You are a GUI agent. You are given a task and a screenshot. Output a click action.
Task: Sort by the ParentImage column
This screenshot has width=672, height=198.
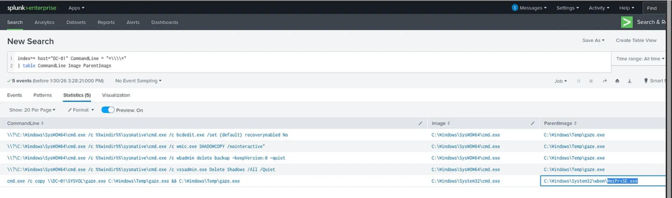(560, 123)
